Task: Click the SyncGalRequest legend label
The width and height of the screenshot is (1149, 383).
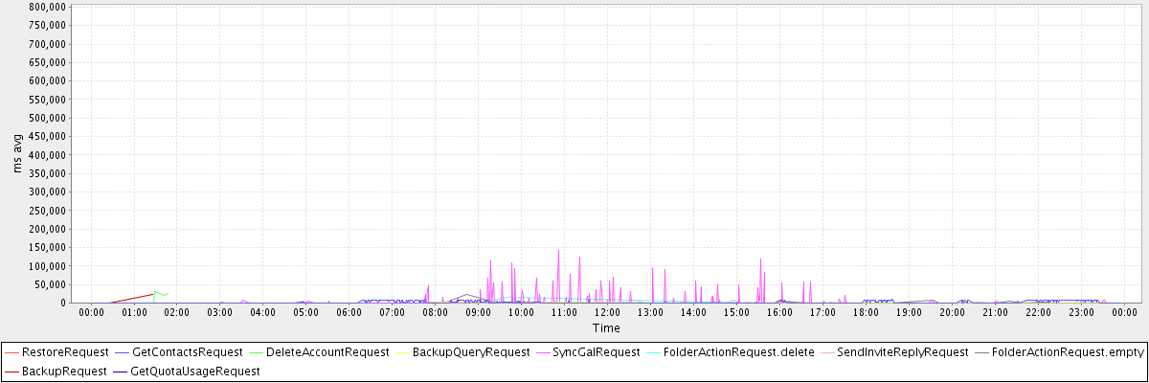Action: [592, 352]
